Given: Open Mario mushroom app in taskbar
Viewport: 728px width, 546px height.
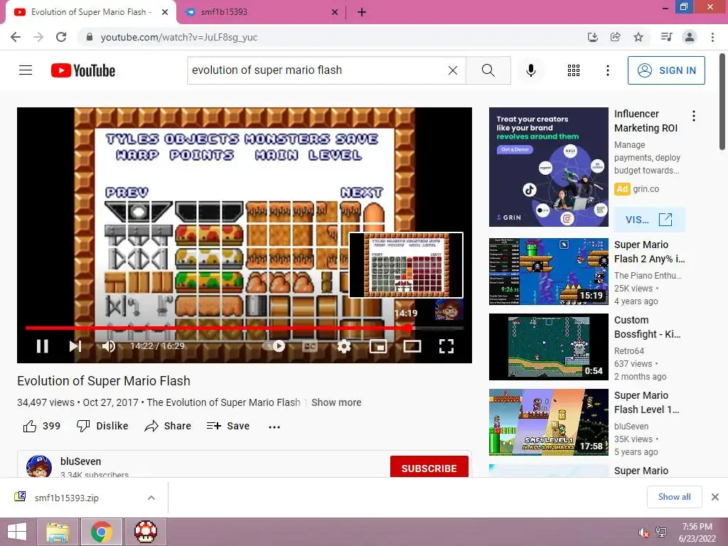Looking at the screenshot, I should pyautogui.click(x=145, y=532).
